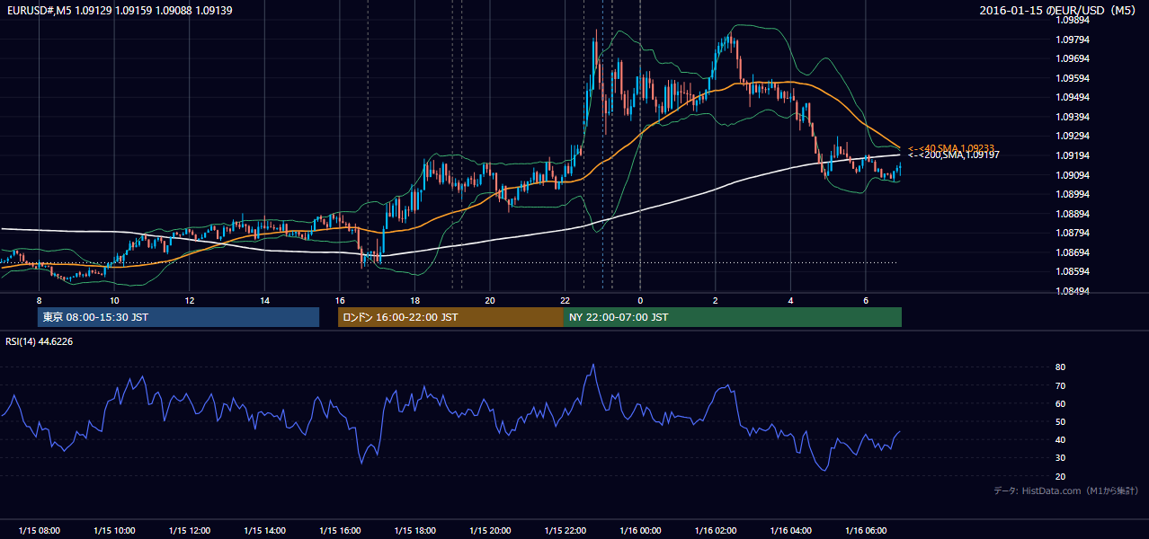Screen dimensions: 1149x539
Task: Click hour tick 12 under the price chart
Action: tap(190, 300)
